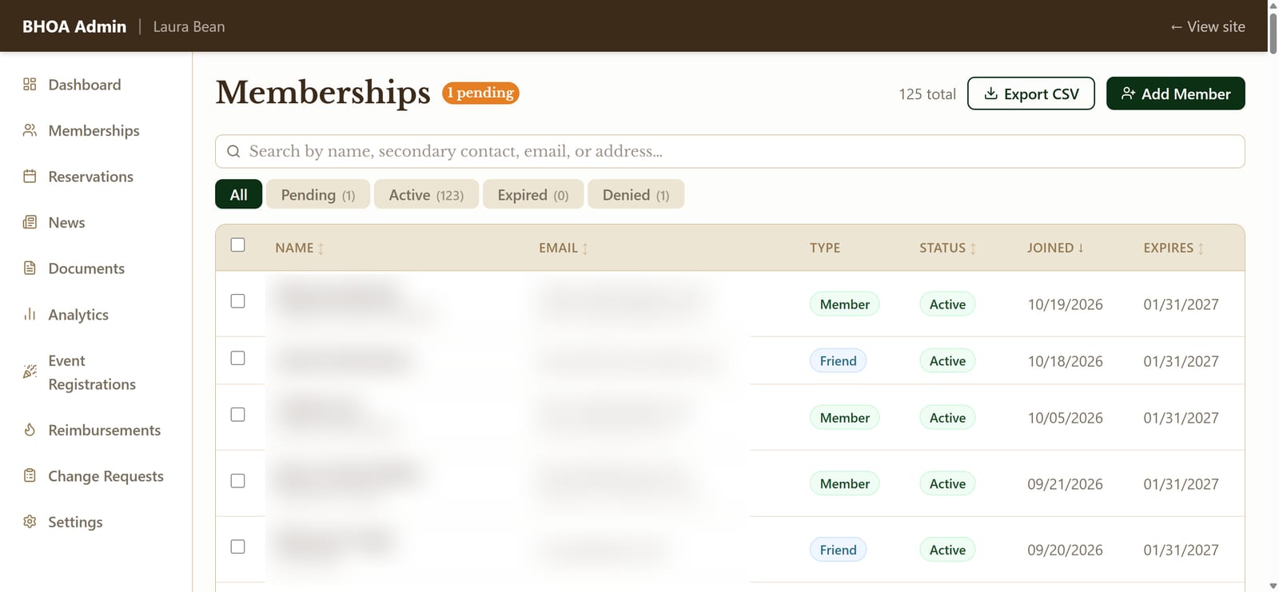1279x592 pixels.
Task: Click the Event Registrations party icon
Action: tap(30, 371)
